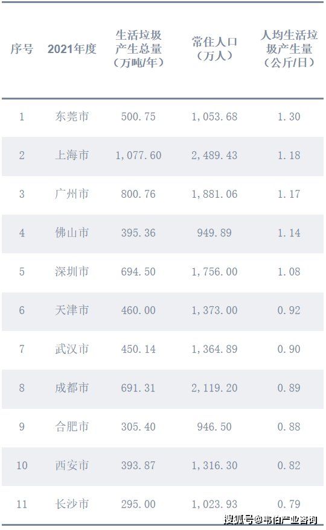The width and height of the screenshot is (326, 530).
Task: Click Shanghai's total value 1,077.60
Action: coord(138,156)
